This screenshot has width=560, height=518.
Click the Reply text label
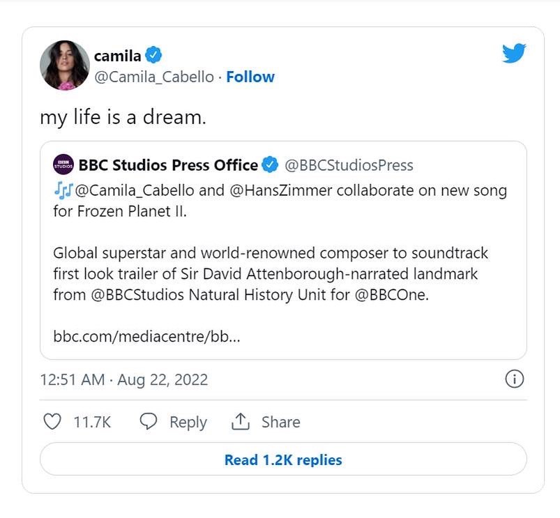tap(188, 422)
